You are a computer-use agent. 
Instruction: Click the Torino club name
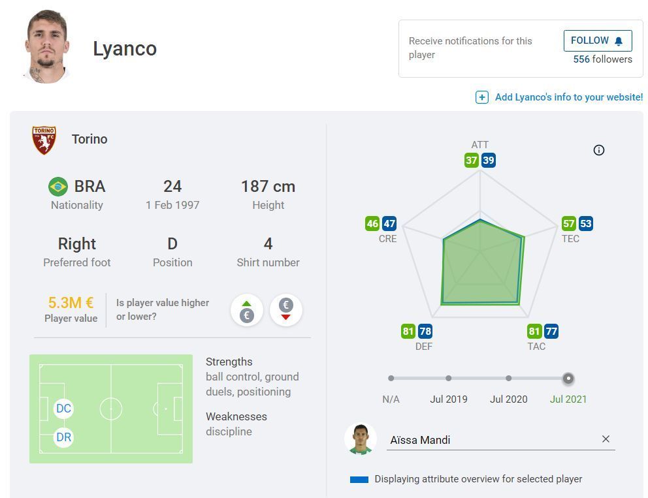point(89,139)
